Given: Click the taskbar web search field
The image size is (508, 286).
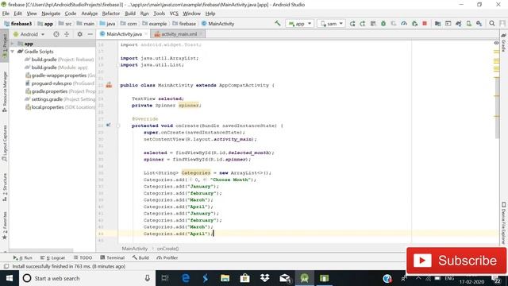Looking at the screenshot, I should (87, 278).
